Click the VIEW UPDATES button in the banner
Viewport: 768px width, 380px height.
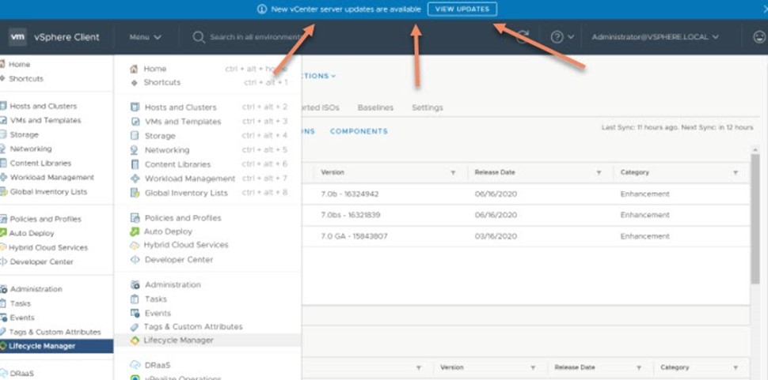462,9
